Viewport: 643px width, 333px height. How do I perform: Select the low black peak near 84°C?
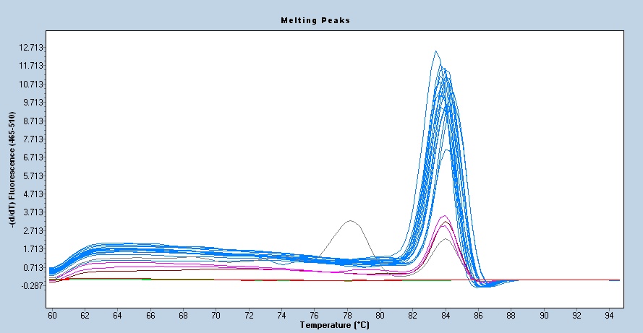[x=446, y=239]
